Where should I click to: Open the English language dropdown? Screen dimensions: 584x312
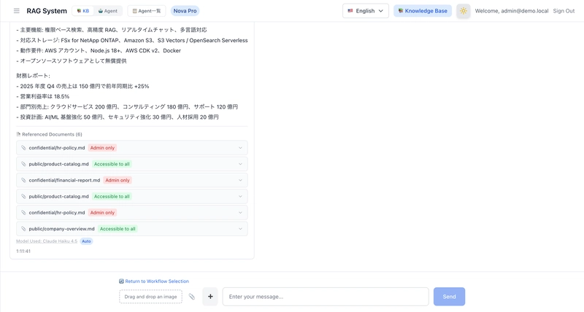pos(365,11)
